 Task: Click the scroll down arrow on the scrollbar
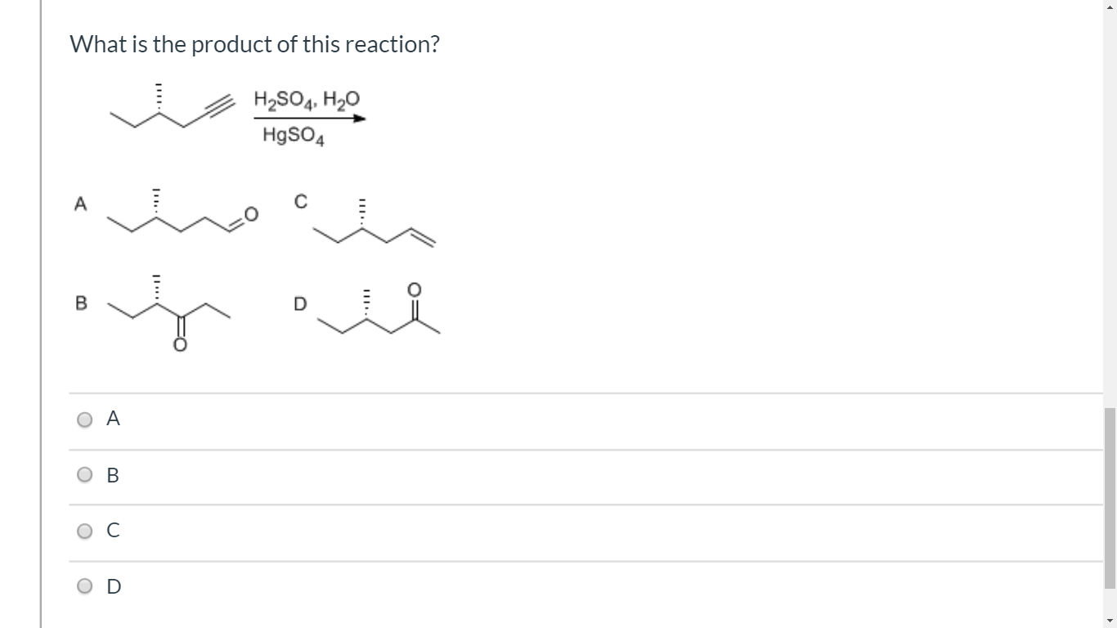(1110, 621)
